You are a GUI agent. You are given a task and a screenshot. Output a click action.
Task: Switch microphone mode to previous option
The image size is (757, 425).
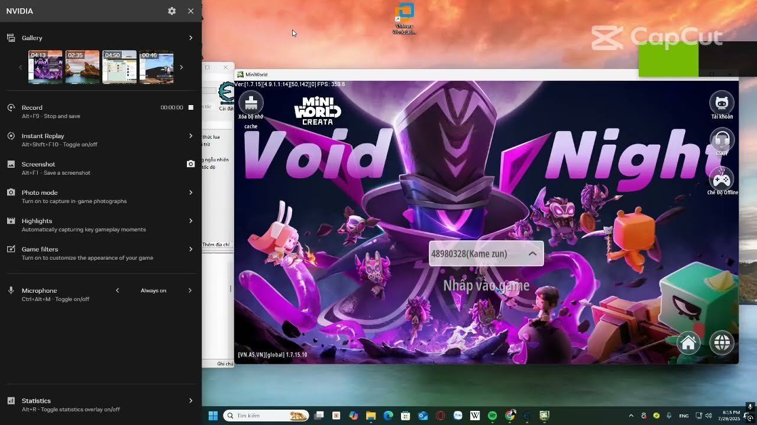pyautogui.click(x=117, y=290)
